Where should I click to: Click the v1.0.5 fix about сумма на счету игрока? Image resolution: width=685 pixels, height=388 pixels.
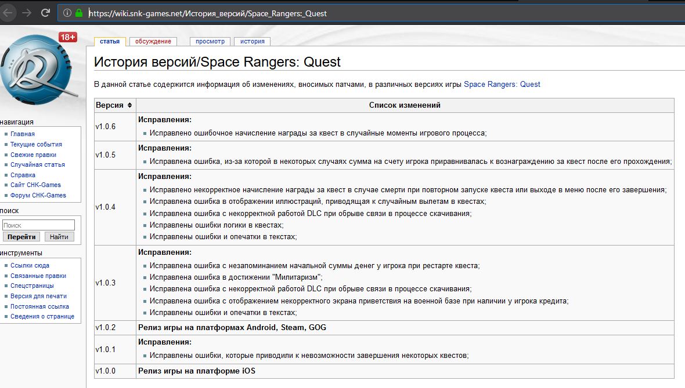pyautogui.click(x=410, y=162)
